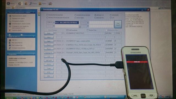Open the Start (пуск) button
Viewport: 176px width, 99px height.
(x=10, y=98)
